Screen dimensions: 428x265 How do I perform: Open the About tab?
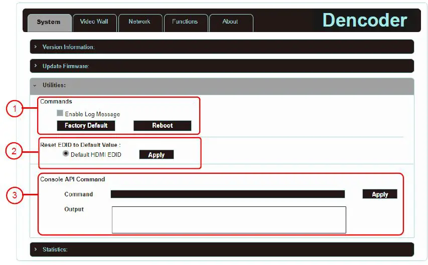click(231, 23)
